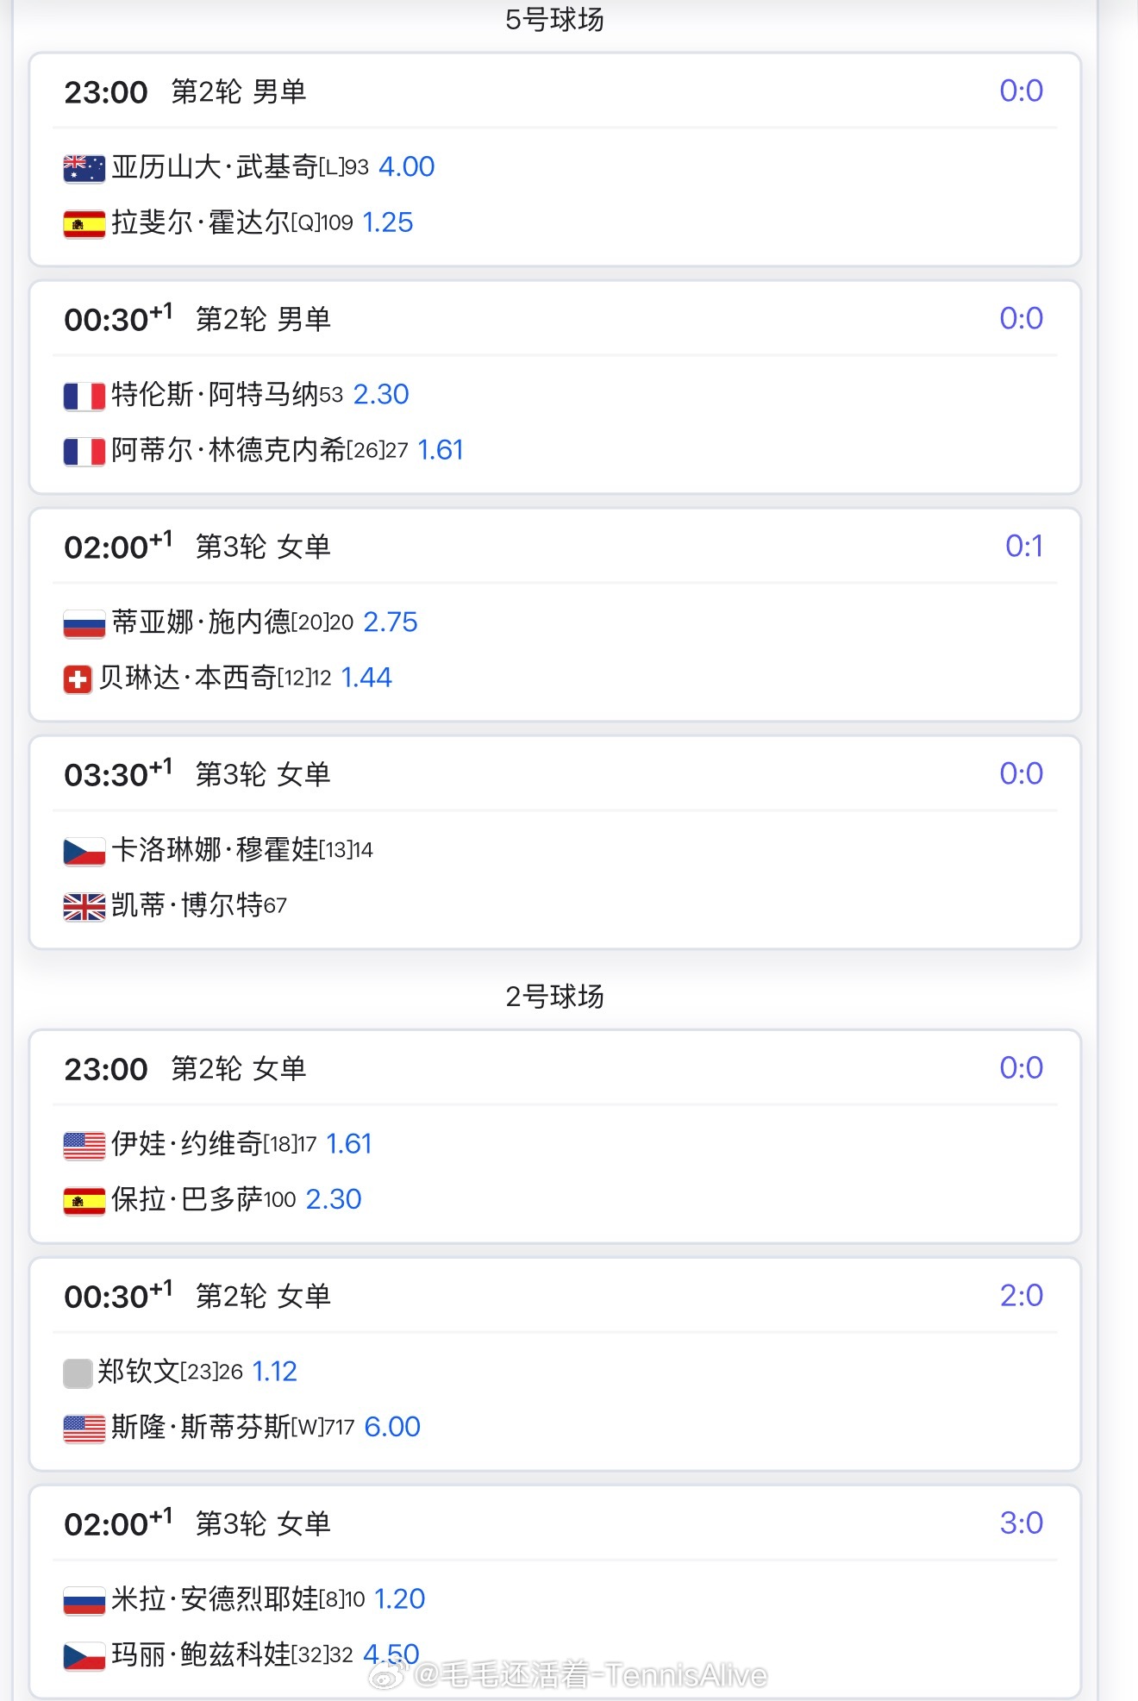The height and width of the screenshot is (1701, 1138).
Task: Open 2:0 score of 郑钦文 match
Action: (x=1022, y=1295)
